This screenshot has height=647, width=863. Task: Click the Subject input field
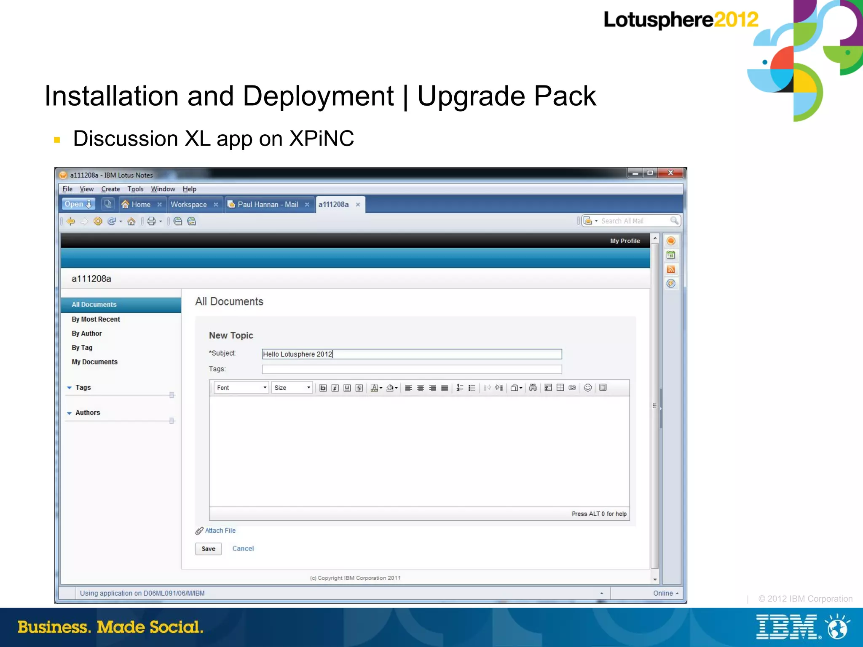(x=412, y=354)
